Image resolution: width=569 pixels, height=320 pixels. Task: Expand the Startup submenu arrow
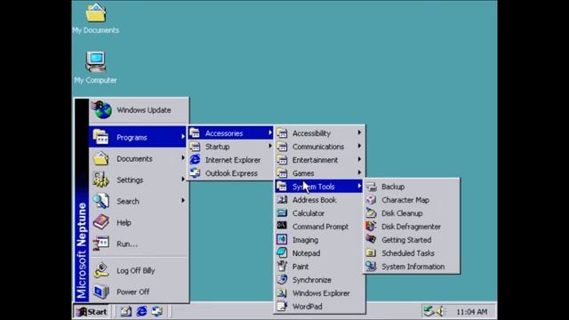click(x=270, y=146)
